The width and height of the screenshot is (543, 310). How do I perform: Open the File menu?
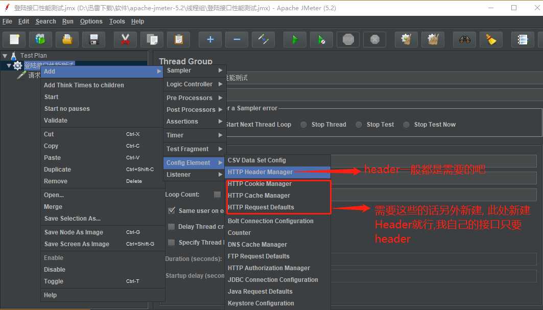tap(7, 21)
